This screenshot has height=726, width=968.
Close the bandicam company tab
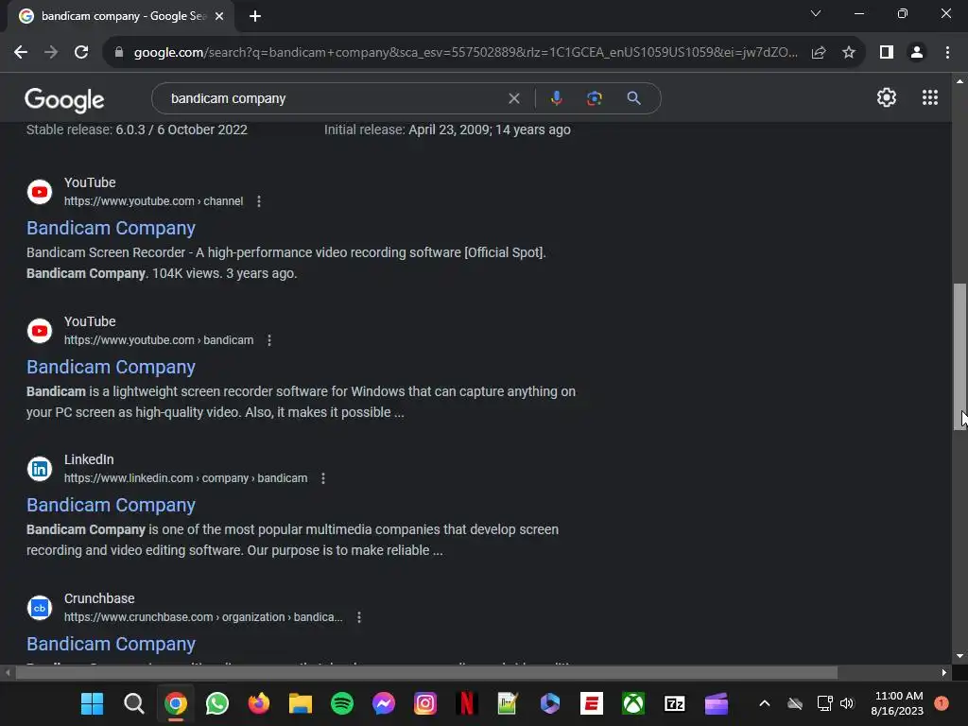(x=219, y=16)
